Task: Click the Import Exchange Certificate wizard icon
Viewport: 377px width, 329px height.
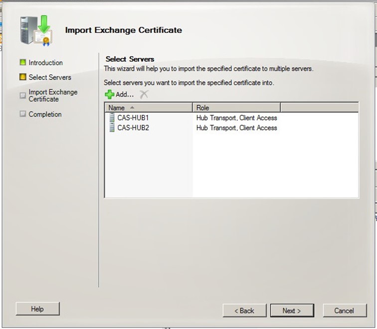Action: (x=36, y=31)
